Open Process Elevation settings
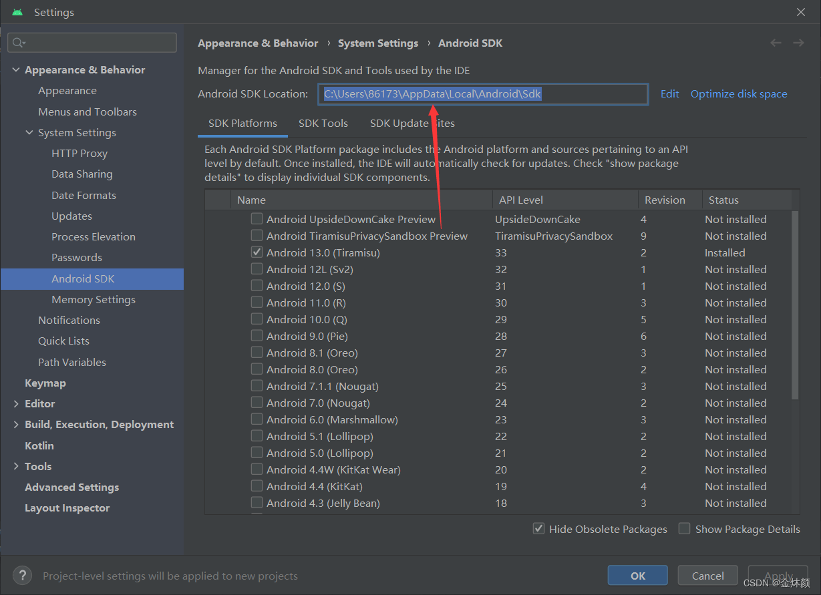Screen dimensions: 821x595 click(93, 236)
